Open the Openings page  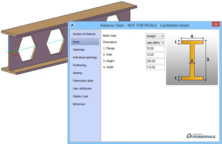tap(79, 50)
